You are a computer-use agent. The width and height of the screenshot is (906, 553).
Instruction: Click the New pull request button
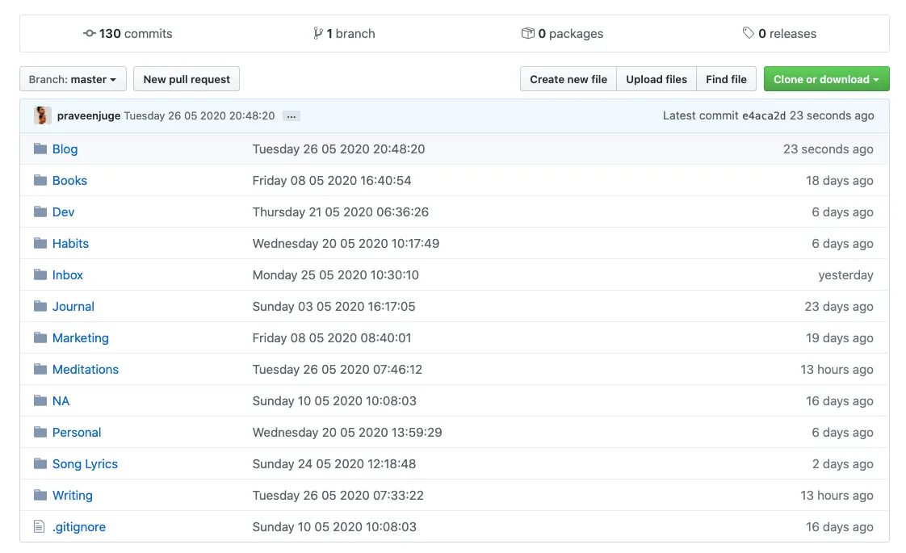tap(187, 79)
